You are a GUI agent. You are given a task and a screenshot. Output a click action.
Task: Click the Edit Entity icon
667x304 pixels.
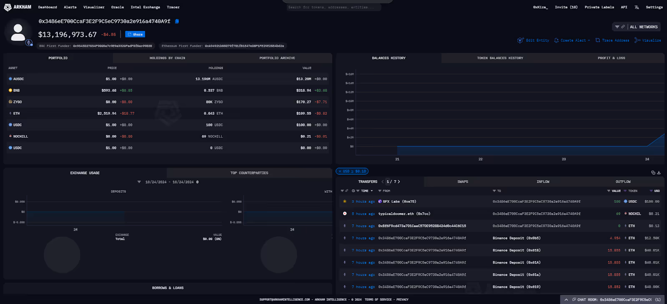click(x=520, y=40)
